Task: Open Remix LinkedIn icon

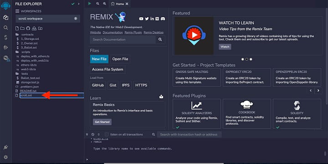Action: [x=152, y=19]
